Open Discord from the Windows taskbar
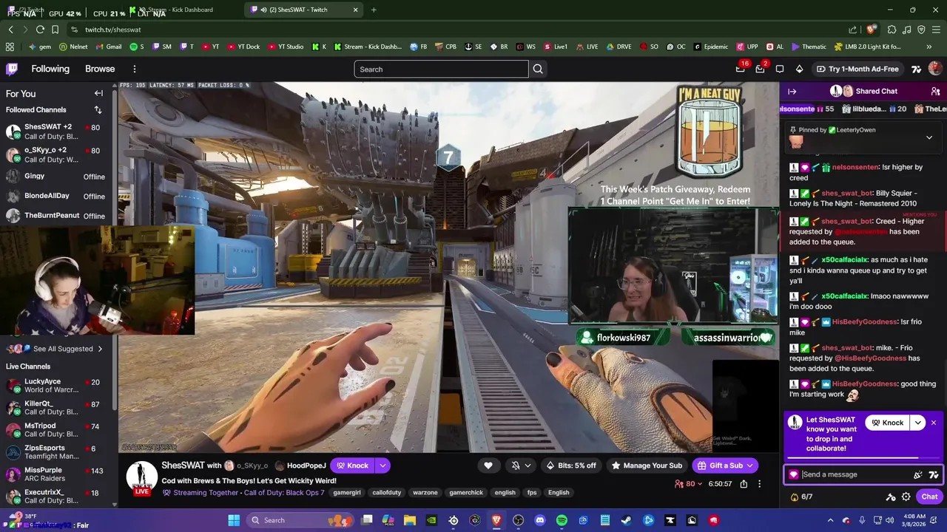 point(540,520)
